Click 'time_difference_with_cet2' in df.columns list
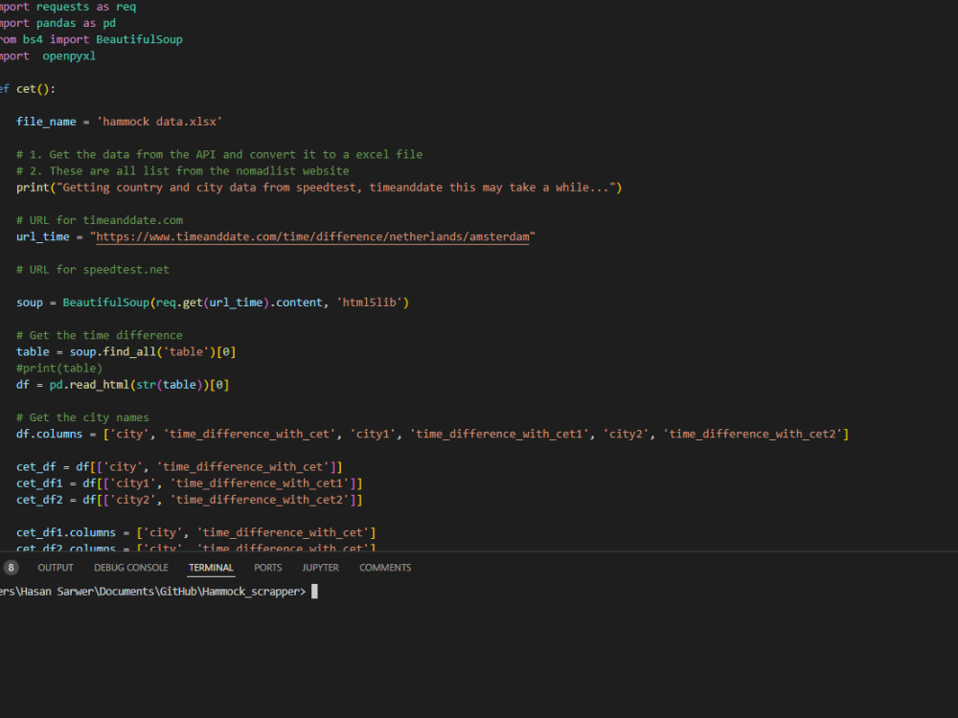The image size is (958, 718). click(x=753, y=434)
